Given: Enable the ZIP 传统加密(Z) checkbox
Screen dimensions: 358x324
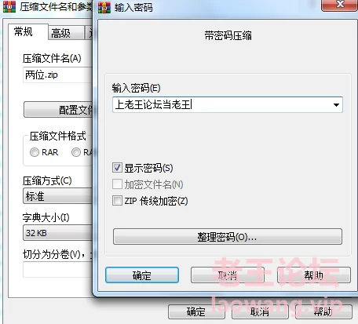Looking at the screenshot, I should pyautogui.click(x=117, y=201).
